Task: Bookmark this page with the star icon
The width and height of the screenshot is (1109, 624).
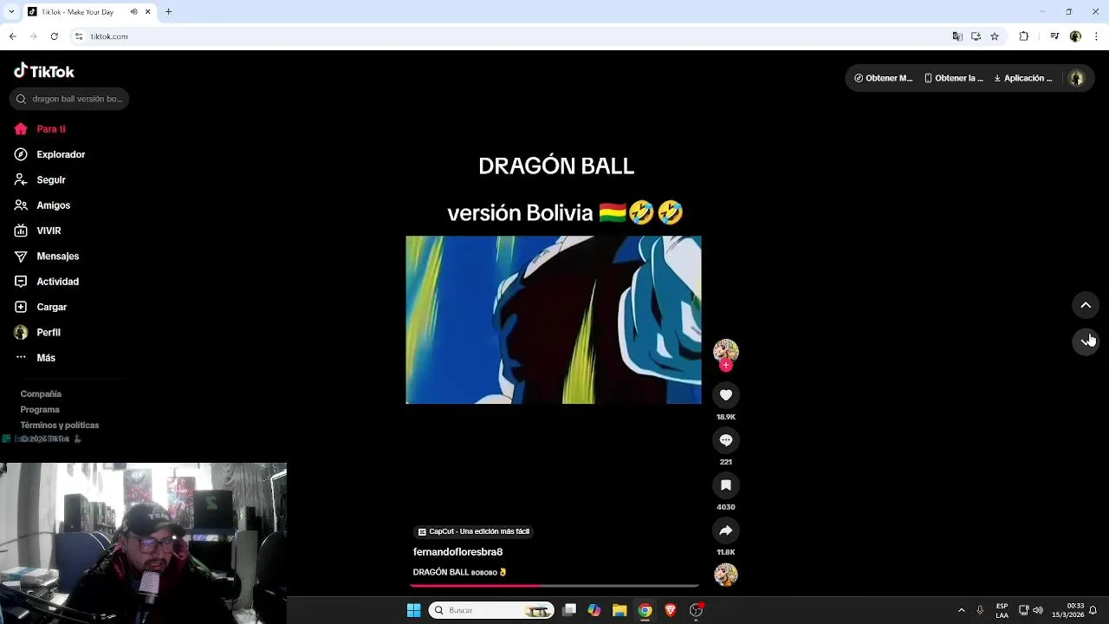Action: [x=995, y=36]
